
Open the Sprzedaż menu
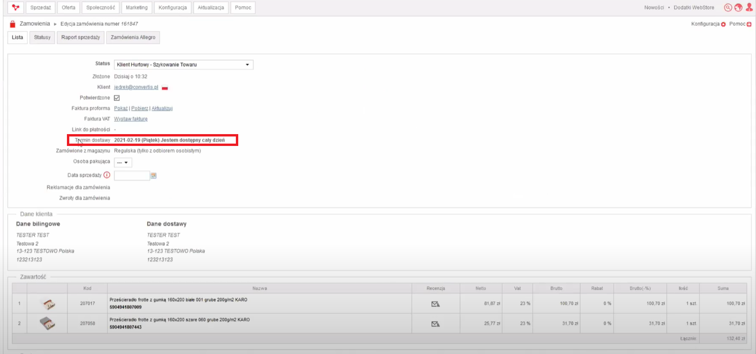pos(41,8)
